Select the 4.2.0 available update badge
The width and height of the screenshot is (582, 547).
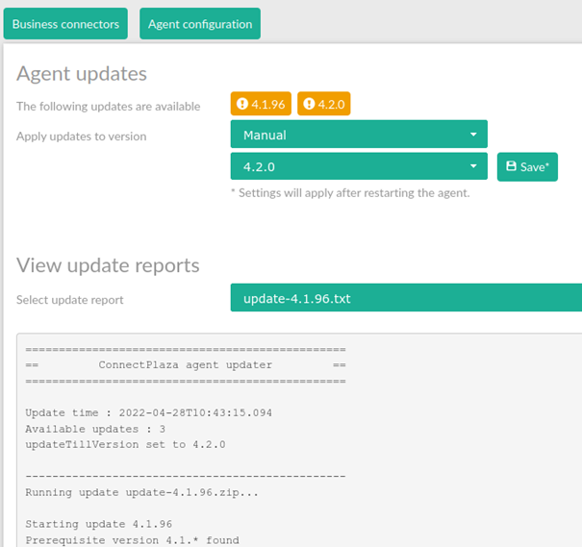[324, 104]
